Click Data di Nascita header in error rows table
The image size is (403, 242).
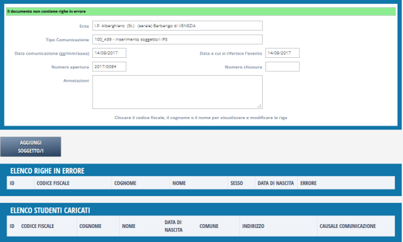(x=275, y=183)
